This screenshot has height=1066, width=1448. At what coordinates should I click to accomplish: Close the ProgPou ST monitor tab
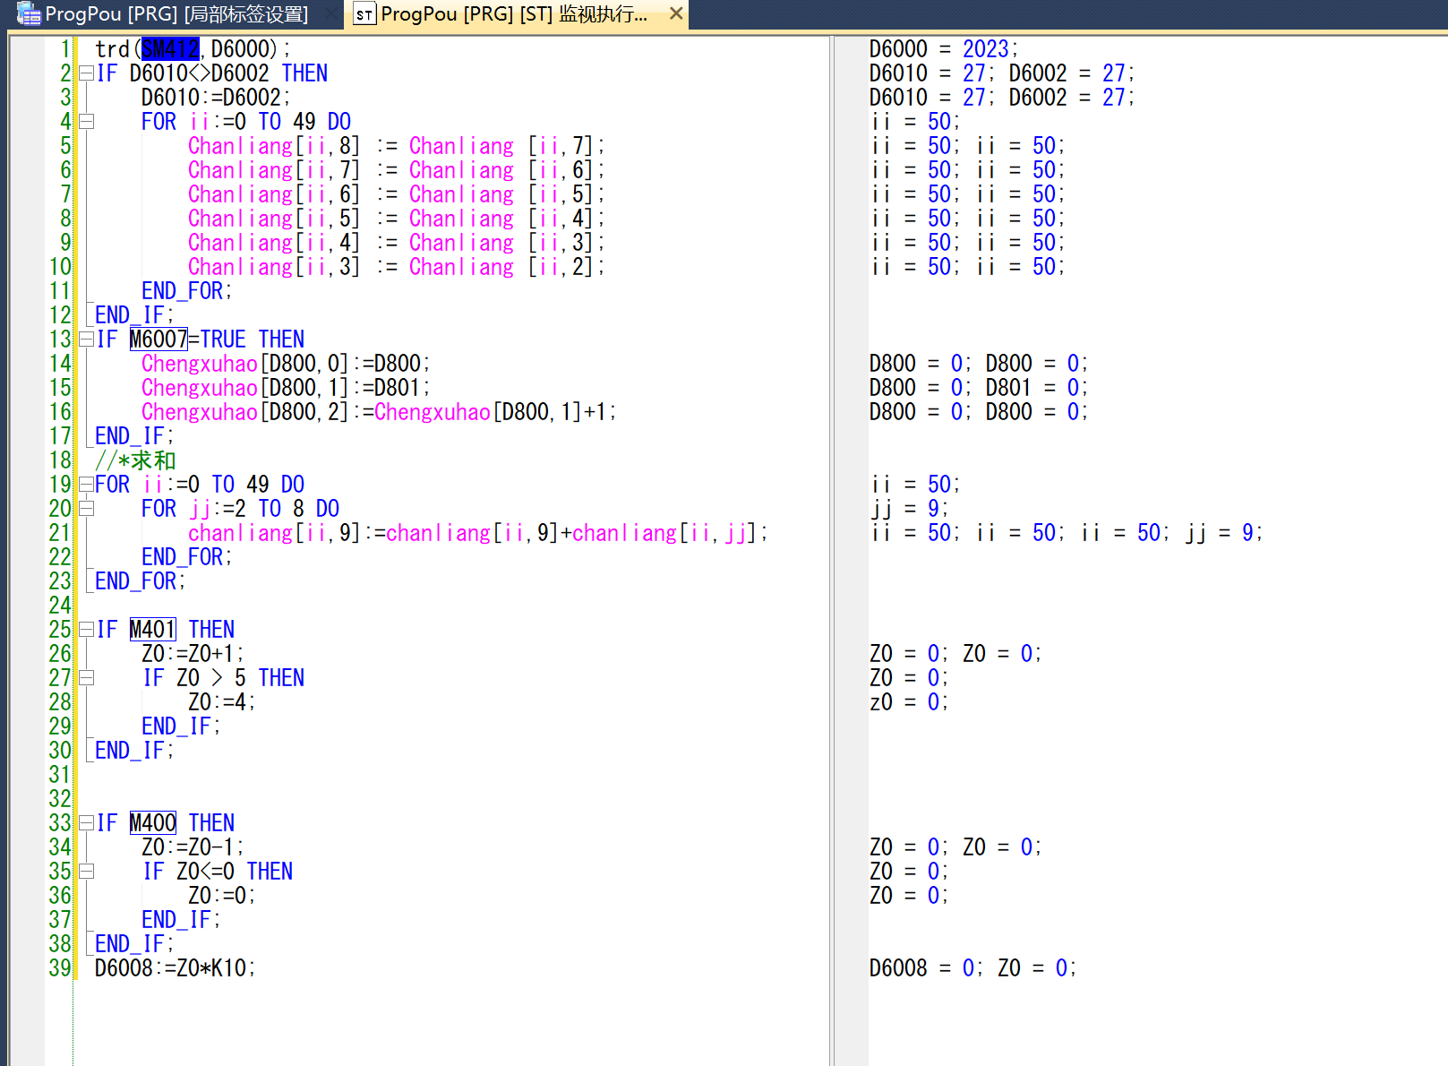(676, 13)
